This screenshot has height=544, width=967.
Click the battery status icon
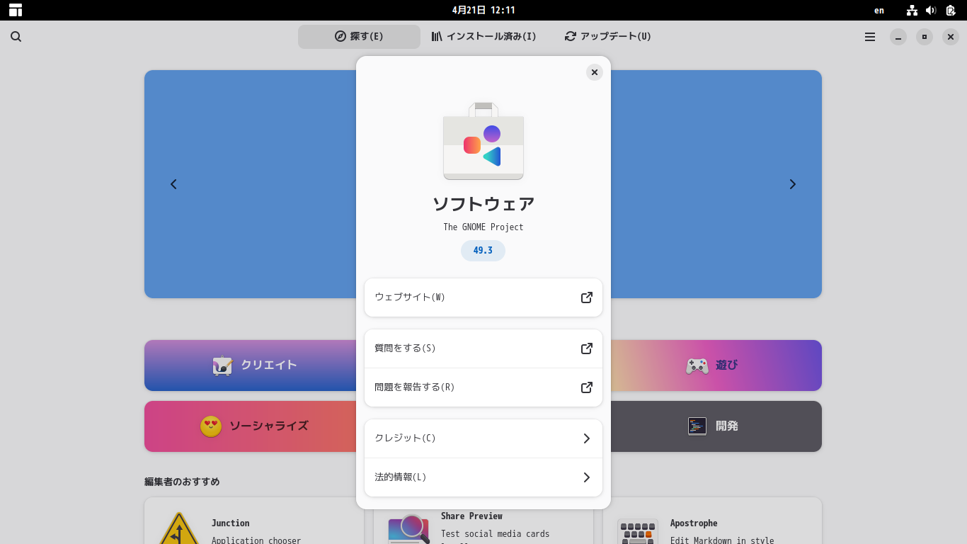click(951, 10)
